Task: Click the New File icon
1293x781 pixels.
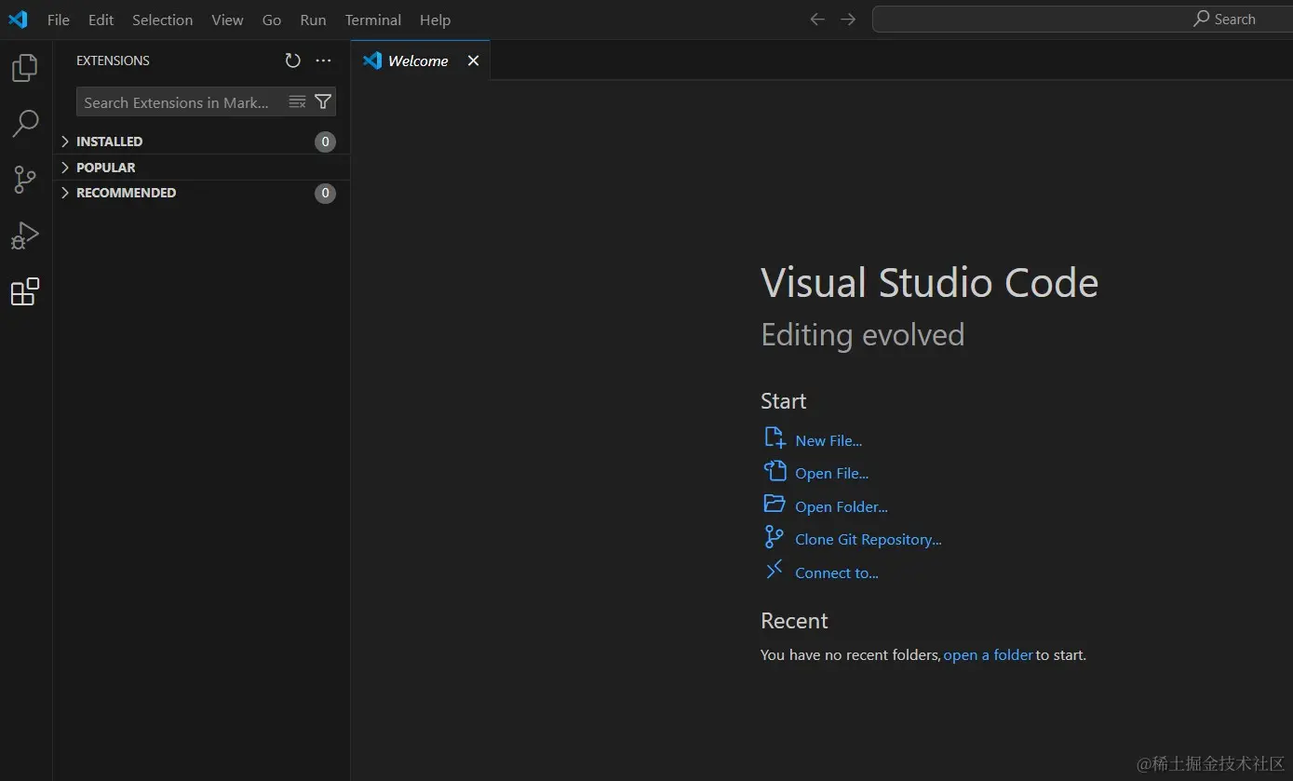Action: 774,438
